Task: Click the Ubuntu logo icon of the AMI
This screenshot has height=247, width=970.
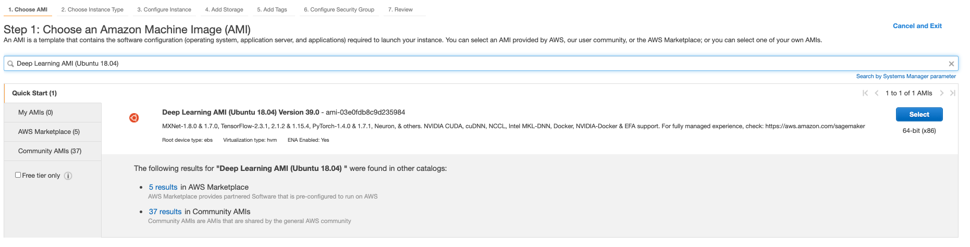Action: (x=134, y=118)
